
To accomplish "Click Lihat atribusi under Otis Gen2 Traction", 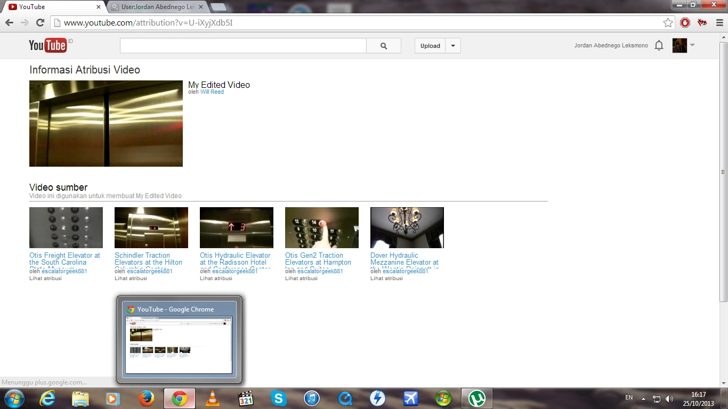I will coord(301,279).
